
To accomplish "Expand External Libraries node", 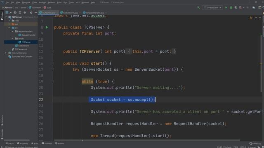I will (x=6, y=53).
